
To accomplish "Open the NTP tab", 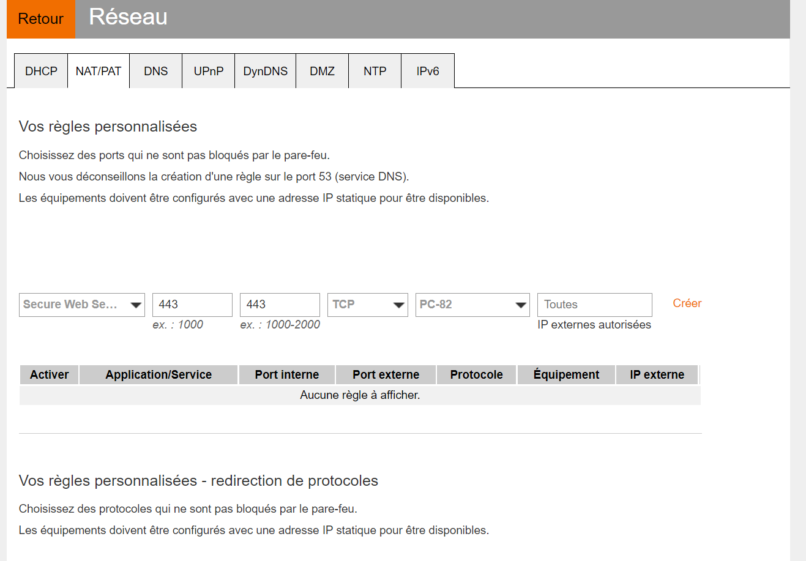I will (375, 71).
